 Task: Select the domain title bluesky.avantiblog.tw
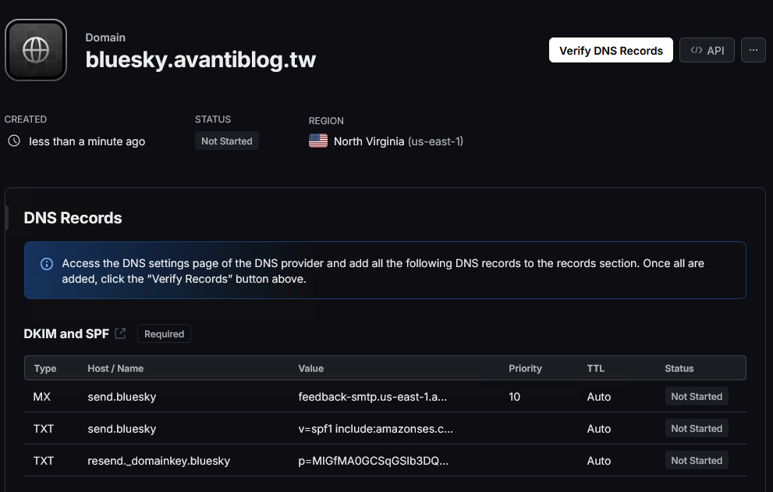click(x=200, y=59)
